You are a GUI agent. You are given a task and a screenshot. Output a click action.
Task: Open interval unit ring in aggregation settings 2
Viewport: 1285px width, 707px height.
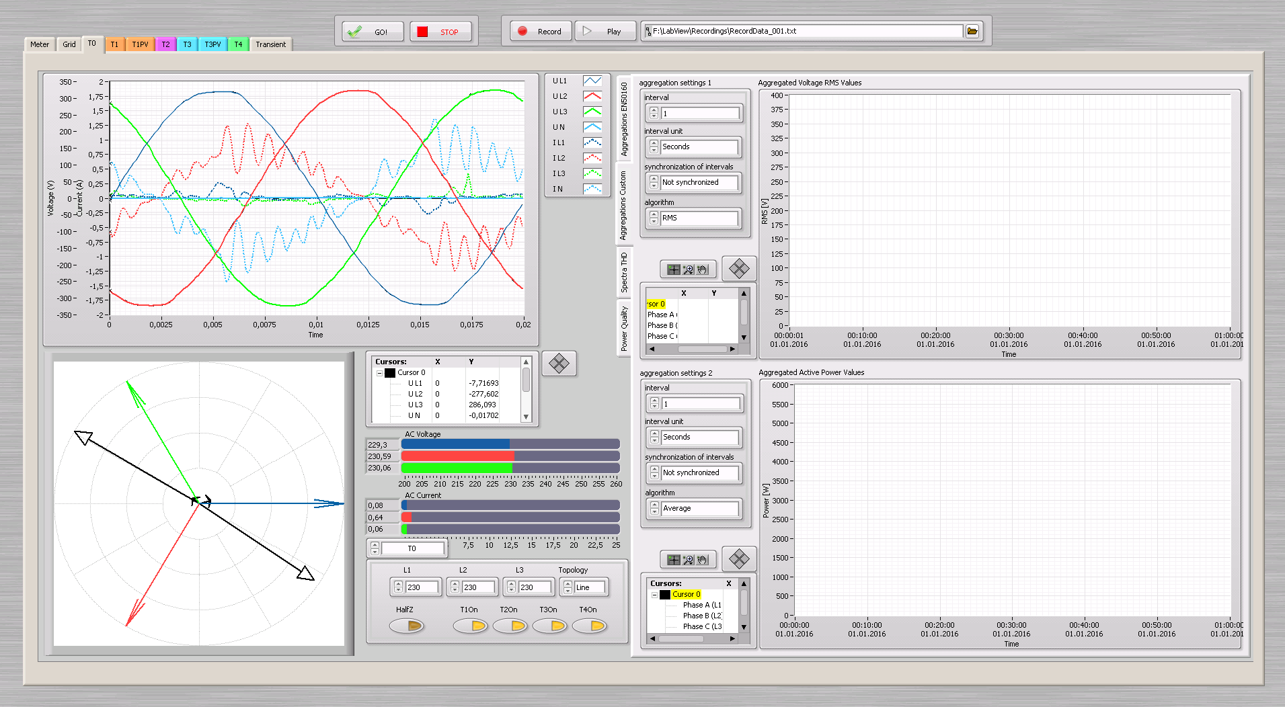tap(700, 437)
